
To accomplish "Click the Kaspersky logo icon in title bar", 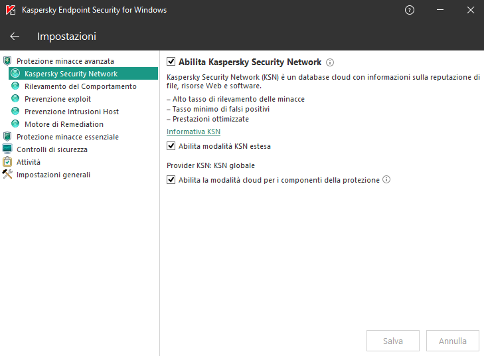I will pos(11,10).
